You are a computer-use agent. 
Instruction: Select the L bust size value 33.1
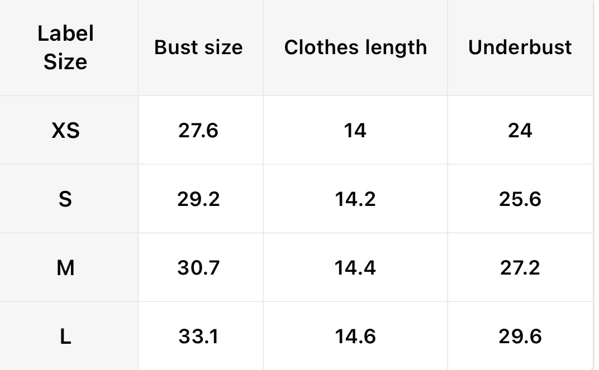coord(198,337)
